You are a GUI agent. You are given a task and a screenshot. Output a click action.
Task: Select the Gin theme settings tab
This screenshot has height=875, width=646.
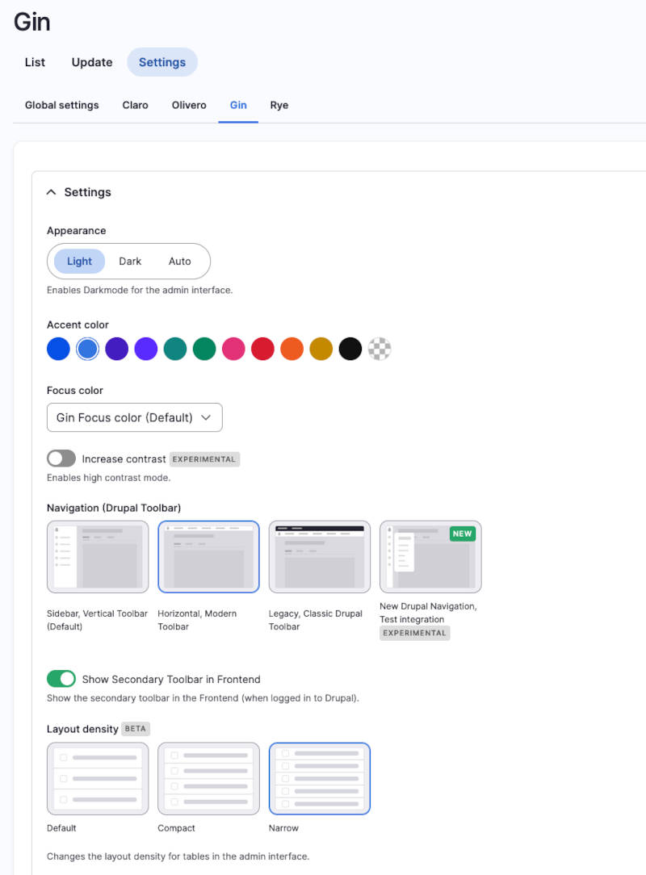238,105
